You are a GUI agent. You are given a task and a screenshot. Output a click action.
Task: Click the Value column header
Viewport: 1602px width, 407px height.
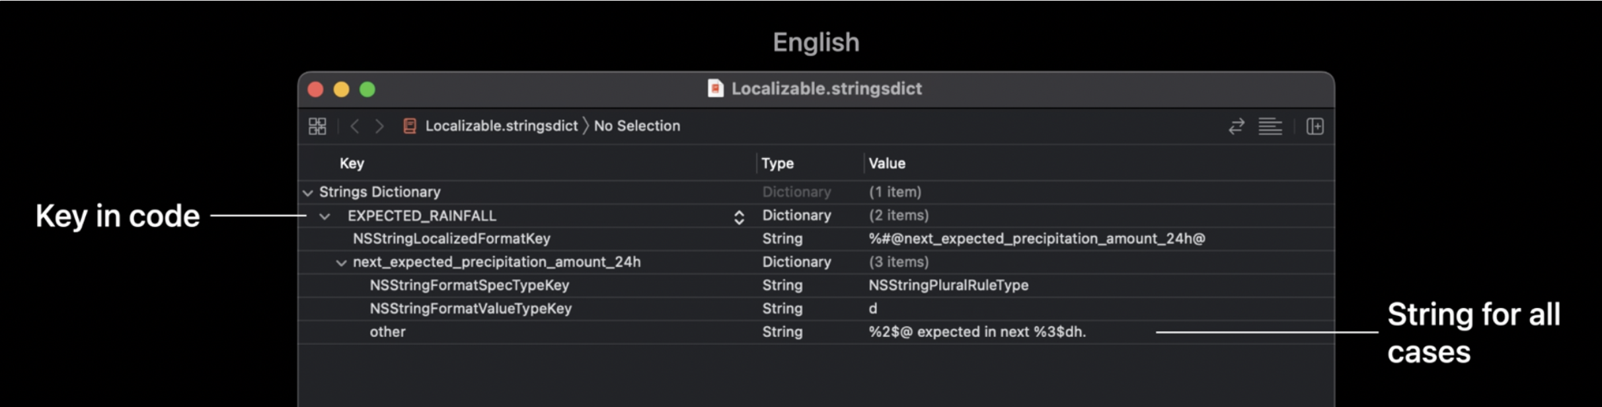(x=887, y=163)
